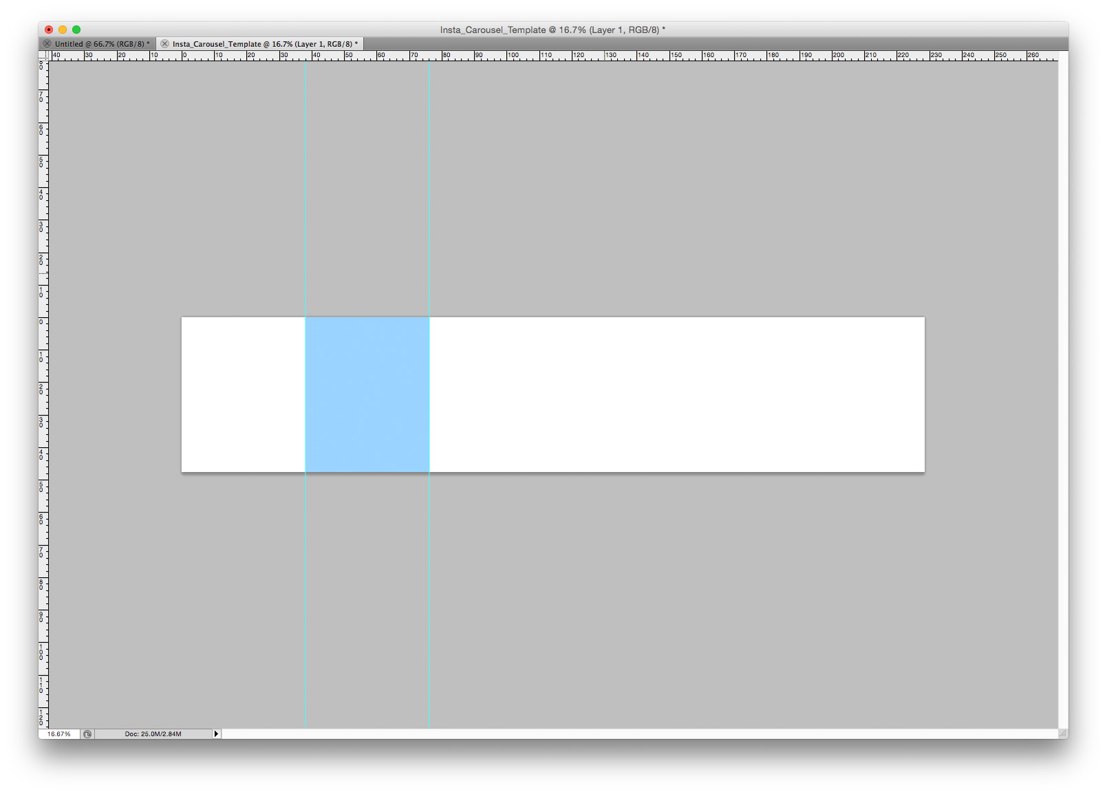The image size is (1107, 794).
Task: Close the Untitled tab with its X icon
Action: [x=47, y=44]
